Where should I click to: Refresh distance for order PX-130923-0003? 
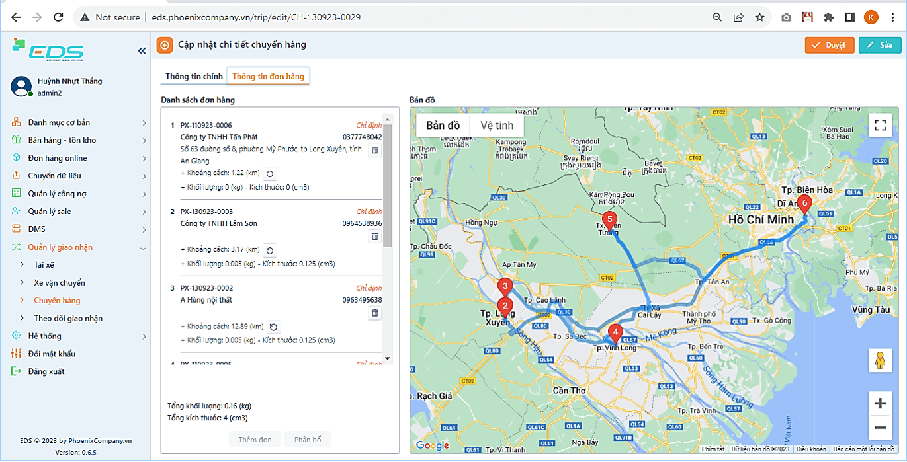point(270,250)
